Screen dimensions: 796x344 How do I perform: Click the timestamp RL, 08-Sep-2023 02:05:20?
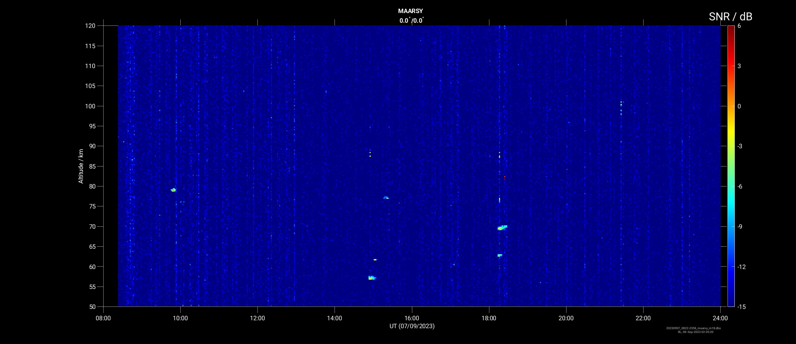pos(696,332)
